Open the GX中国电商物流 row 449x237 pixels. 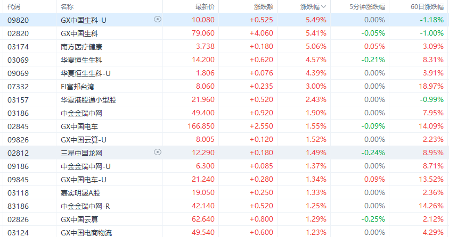(x=86, y=232)
